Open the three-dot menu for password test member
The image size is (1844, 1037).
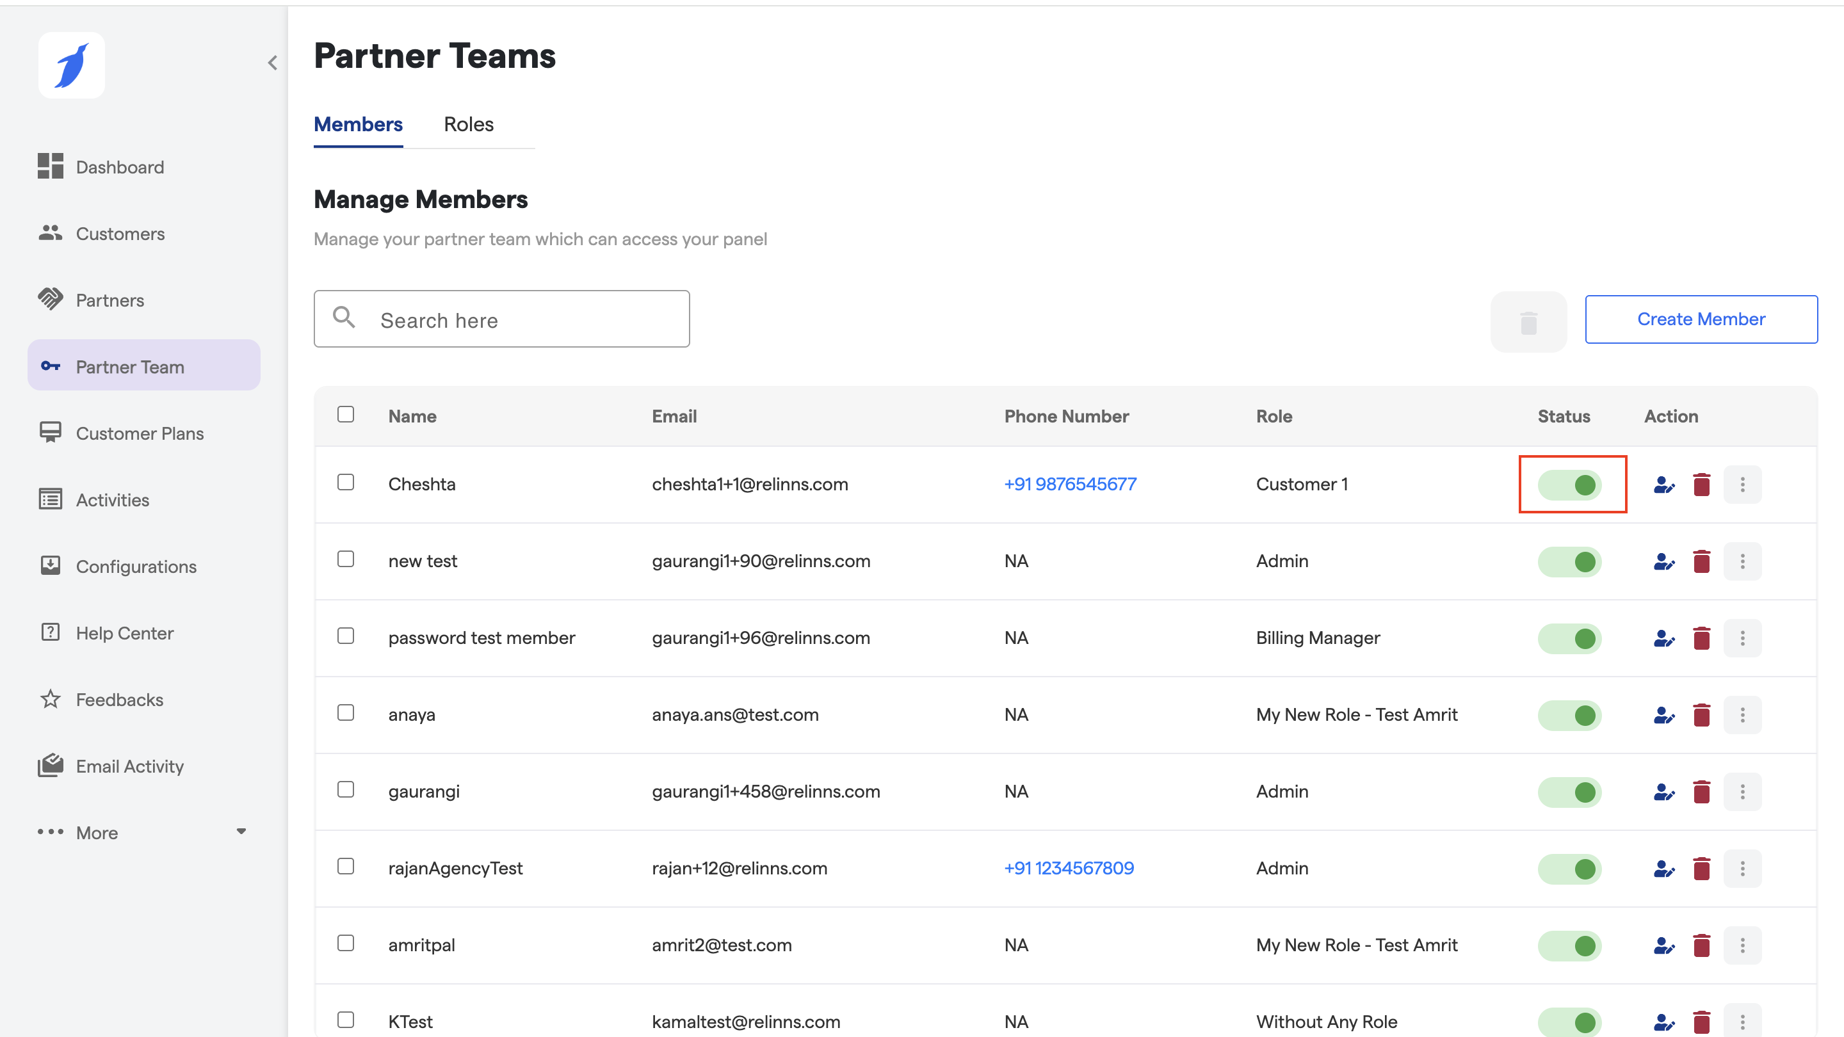(x=1742, y=638)
